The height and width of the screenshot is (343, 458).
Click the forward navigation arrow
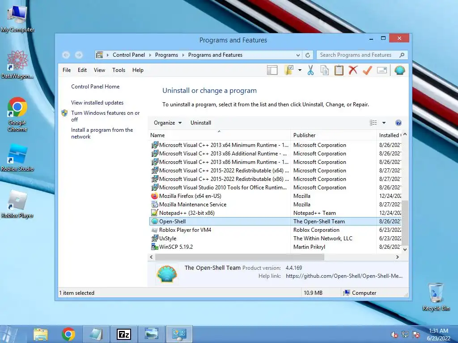point(79,55)
